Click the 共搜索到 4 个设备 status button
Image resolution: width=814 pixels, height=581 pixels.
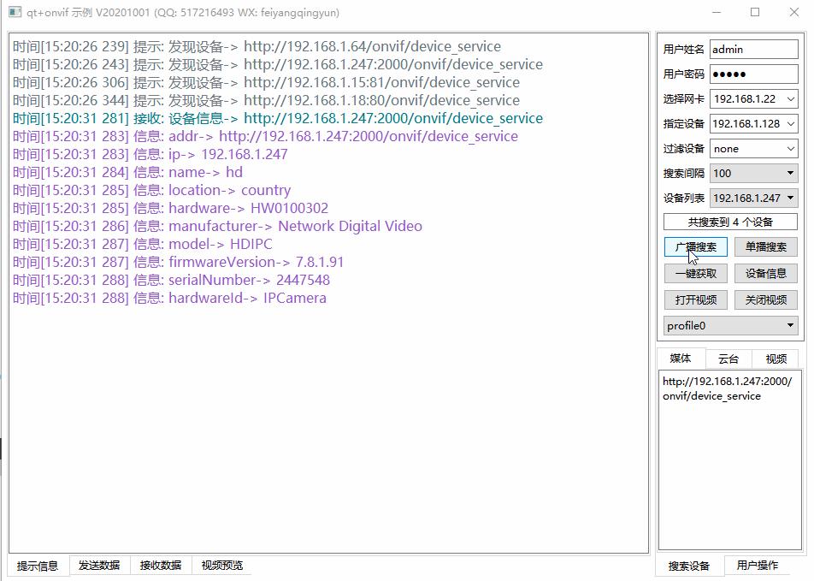(x=729, y=221)
